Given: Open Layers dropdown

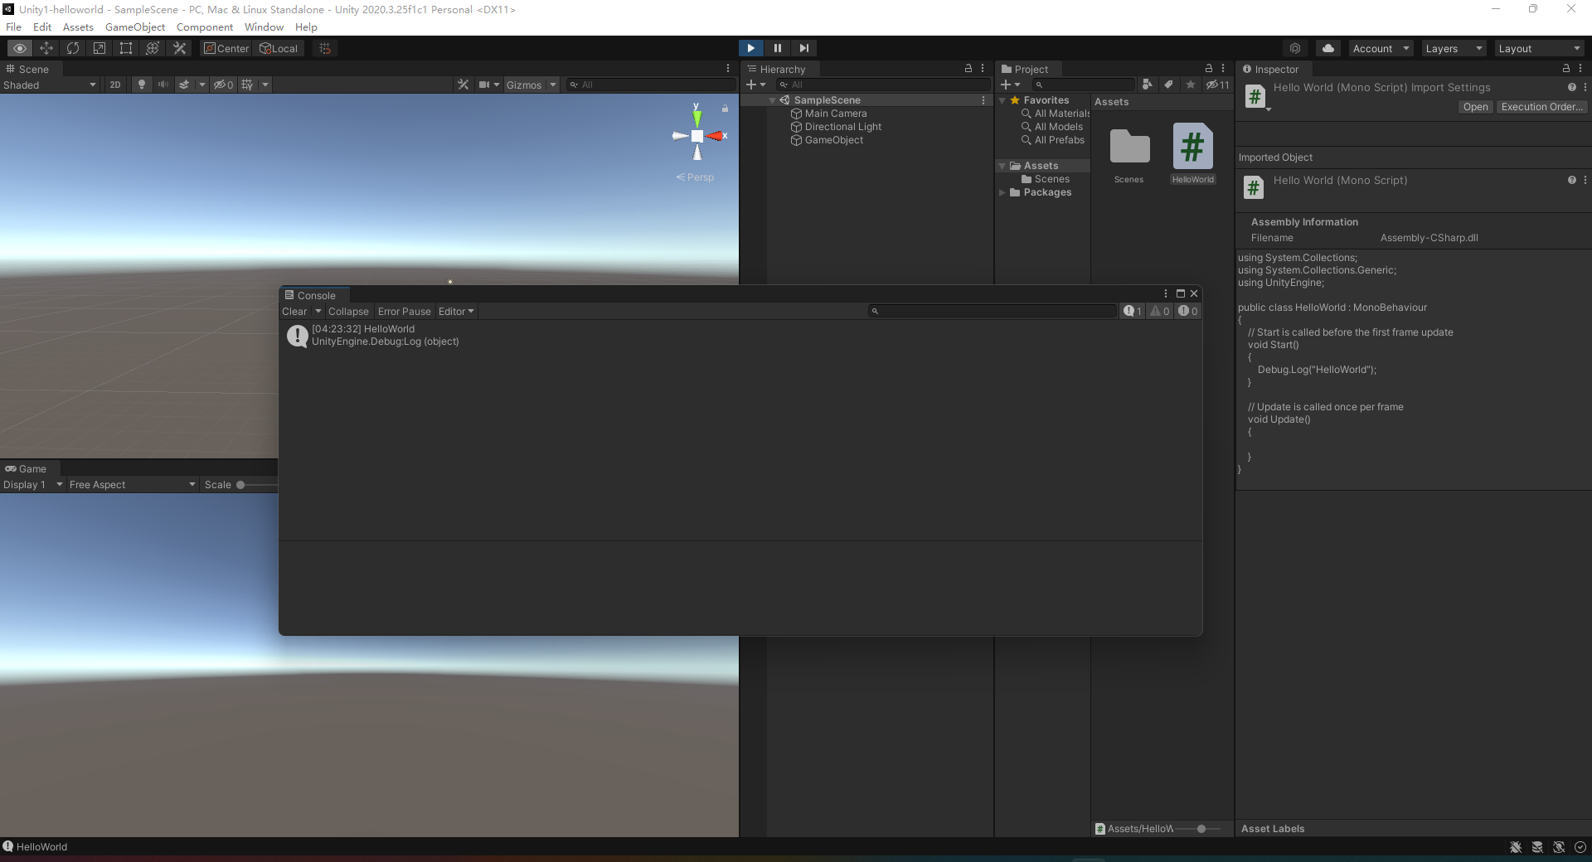Looking at the screenshot, I should (1454, 48).
